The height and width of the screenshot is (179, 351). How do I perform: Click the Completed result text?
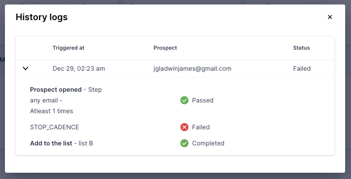pos(208,143)
